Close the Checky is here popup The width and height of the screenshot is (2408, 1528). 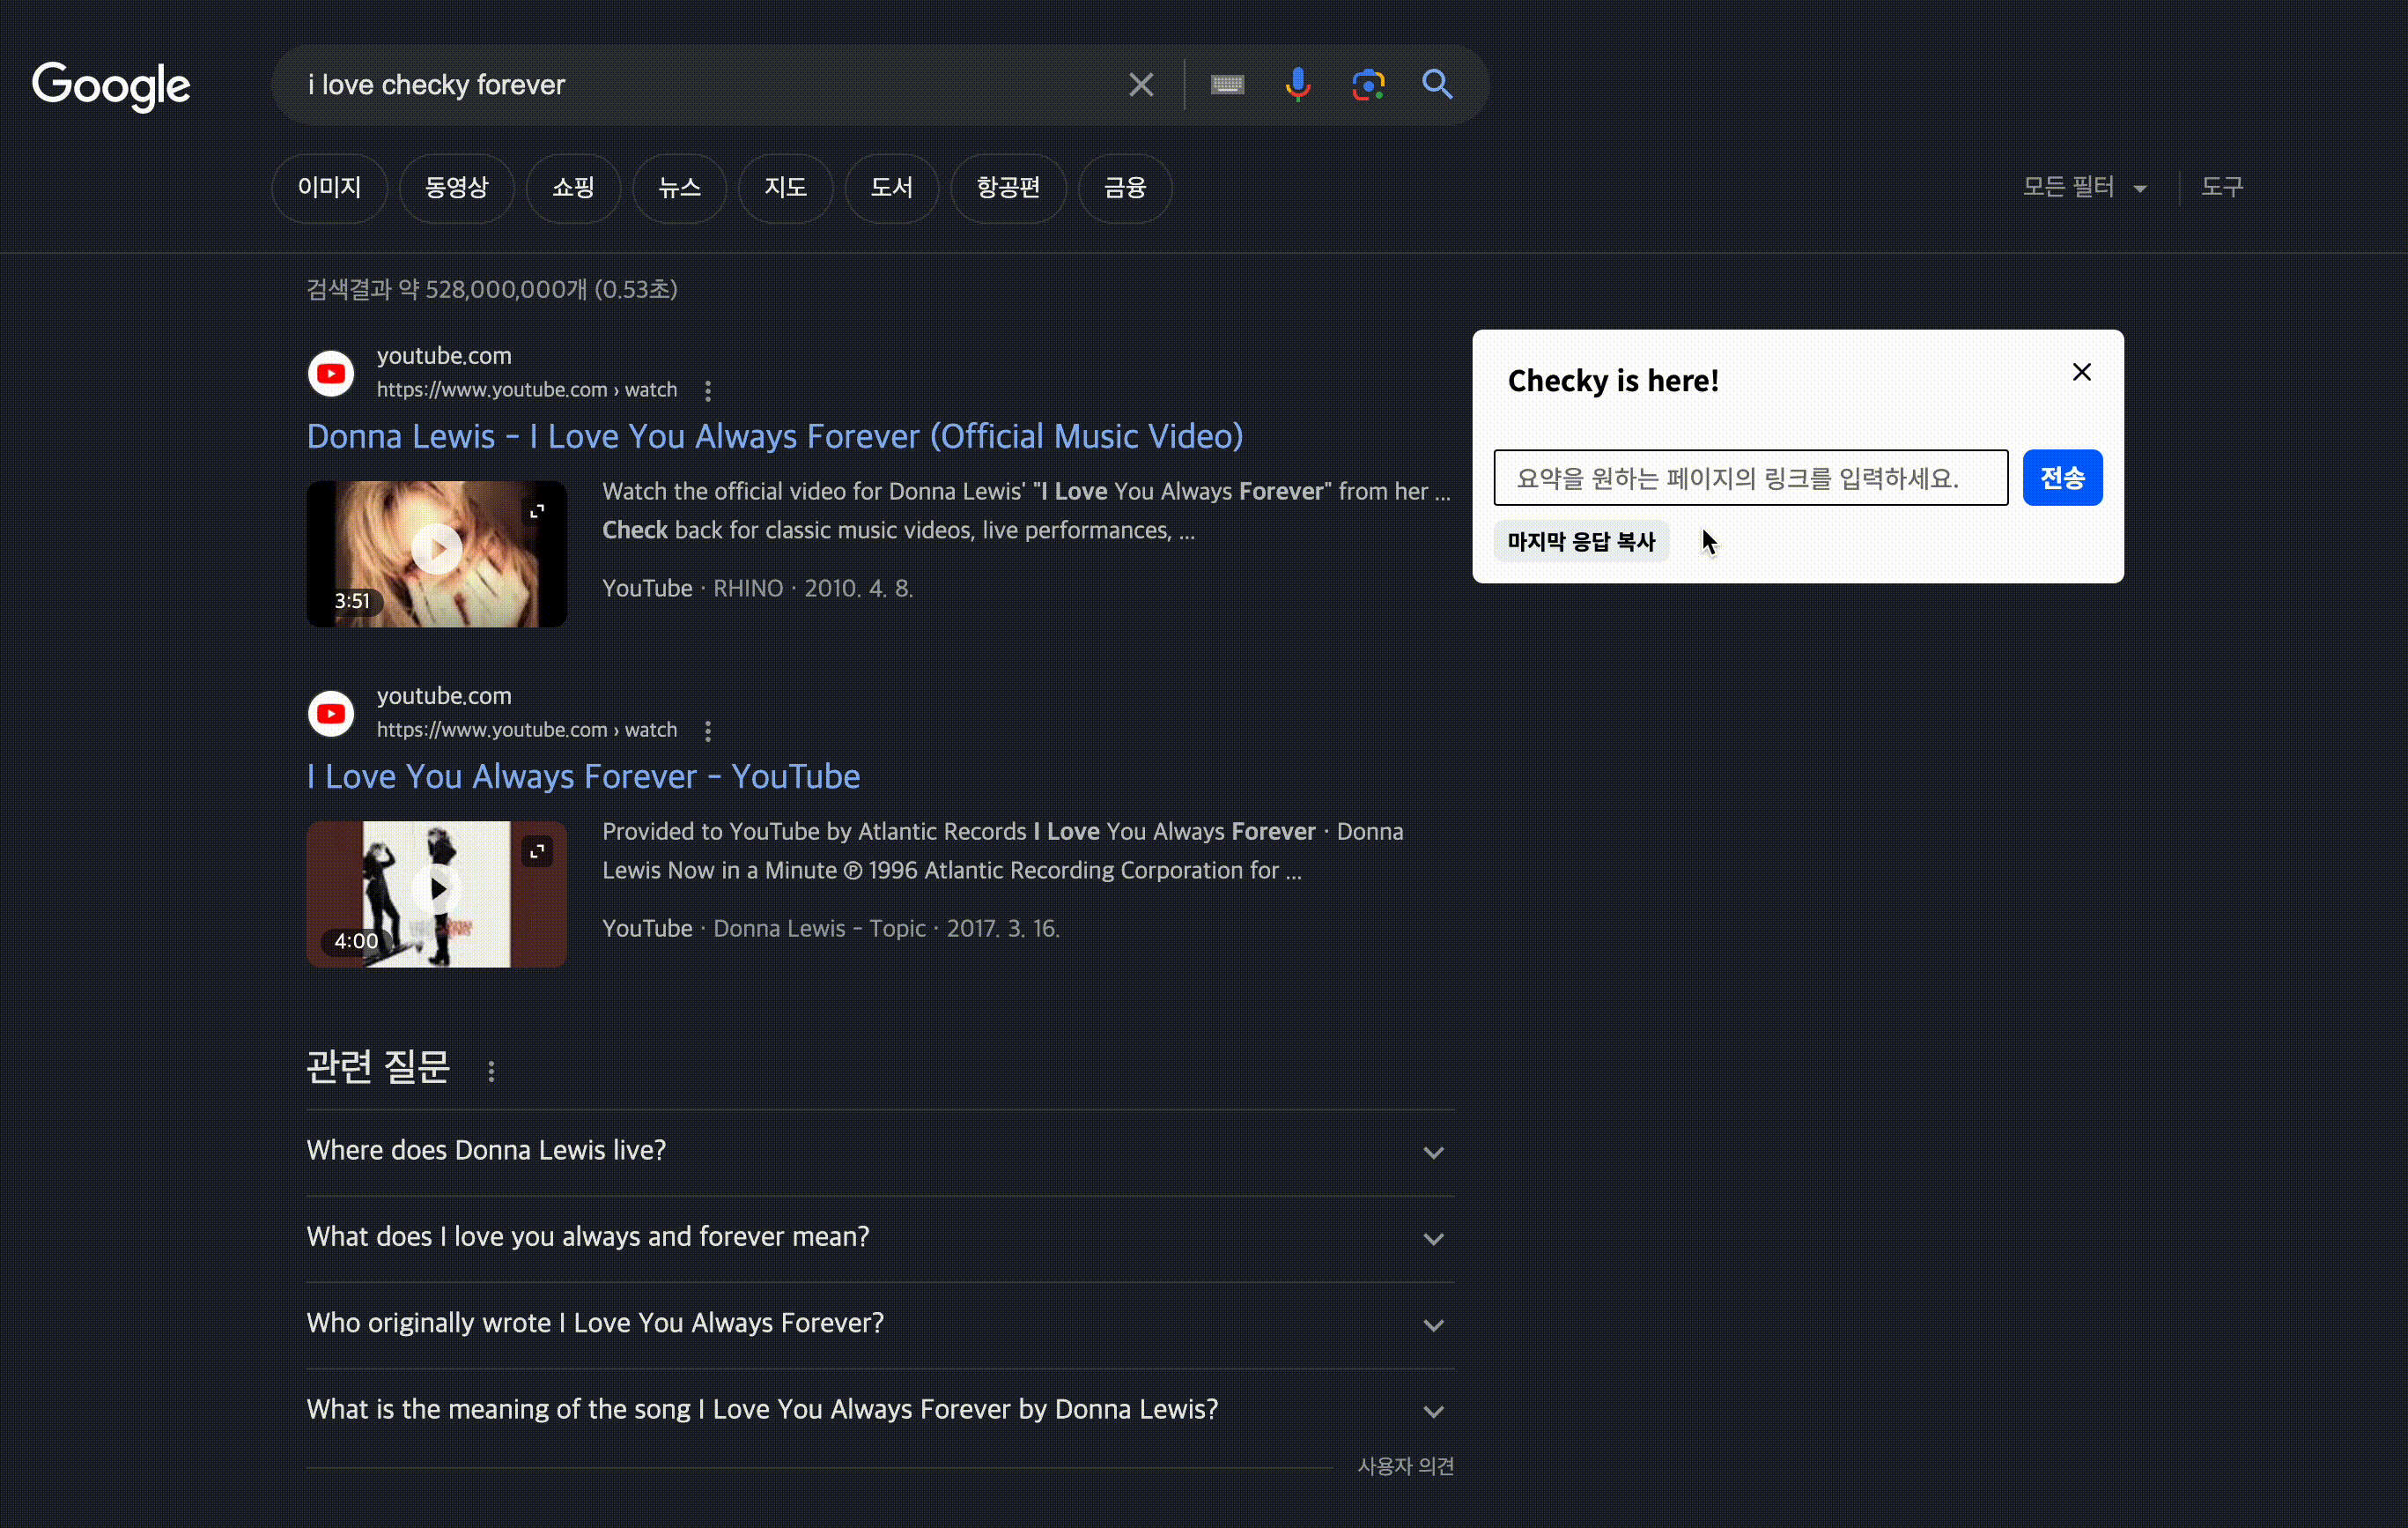[x=2082, y=372]
